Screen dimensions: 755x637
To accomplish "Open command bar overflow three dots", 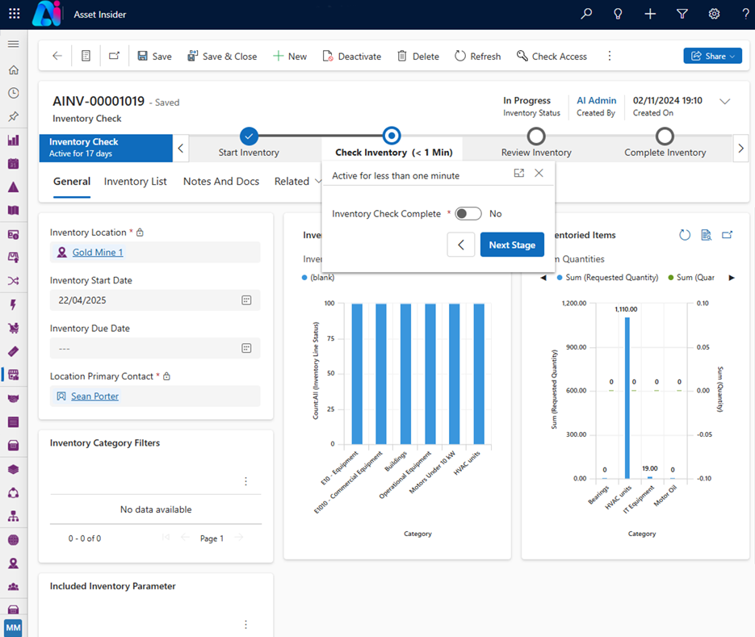I will coord(610,56).
